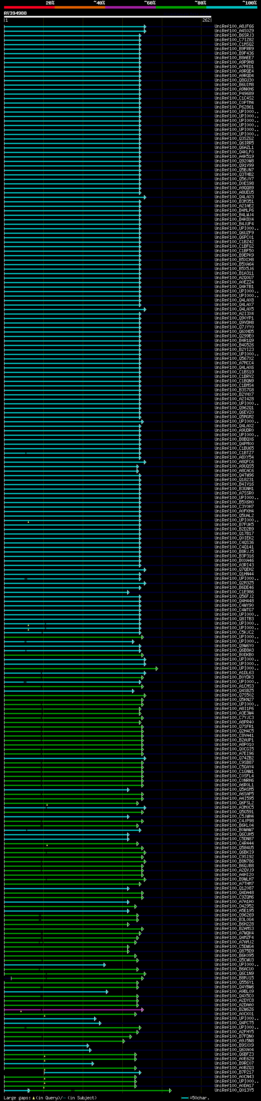Select the UniRef100_Q6IRR5 entry
Viewport: 261px width, 1101px height.
coord(234,143)
